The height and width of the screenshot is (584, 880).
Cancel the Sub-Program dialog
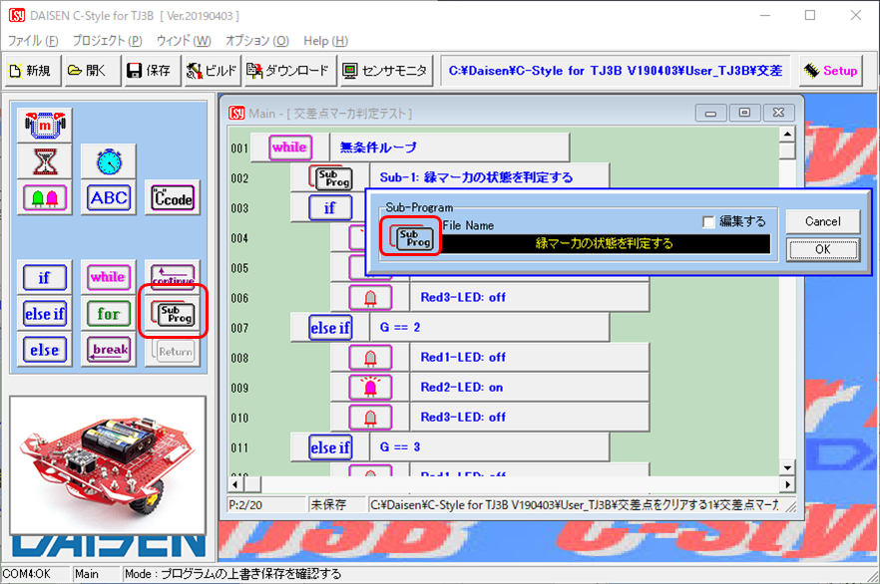point(823,221)
